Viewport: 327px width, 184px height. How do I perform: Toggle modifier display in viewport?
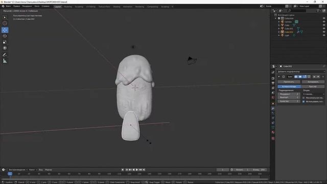point(300,77)
